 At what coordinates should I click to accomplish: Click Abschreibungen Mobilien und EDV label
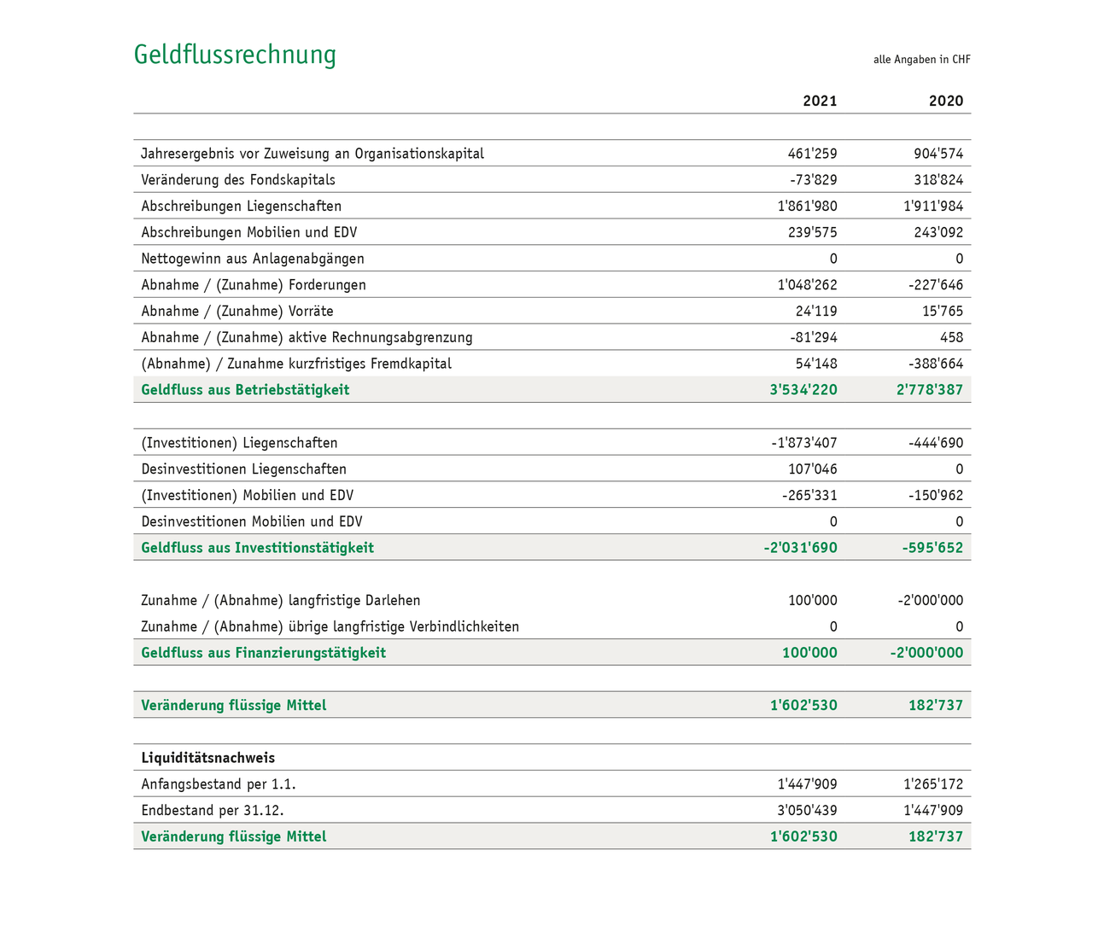[x=248, y=233]
